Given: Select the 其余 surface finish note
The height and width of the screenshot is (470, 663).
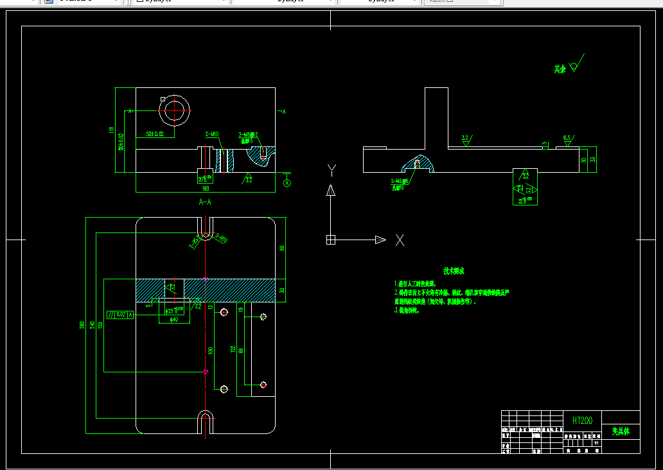Looking at the screenshot, I should (560, 69).
